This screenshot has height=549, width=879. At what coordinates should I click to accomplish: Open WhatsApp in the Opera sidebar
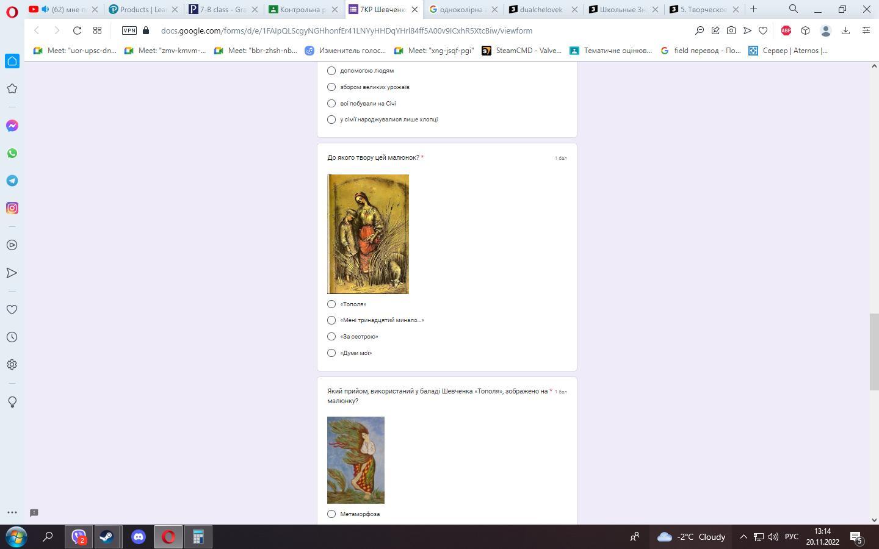coord(12,153)
